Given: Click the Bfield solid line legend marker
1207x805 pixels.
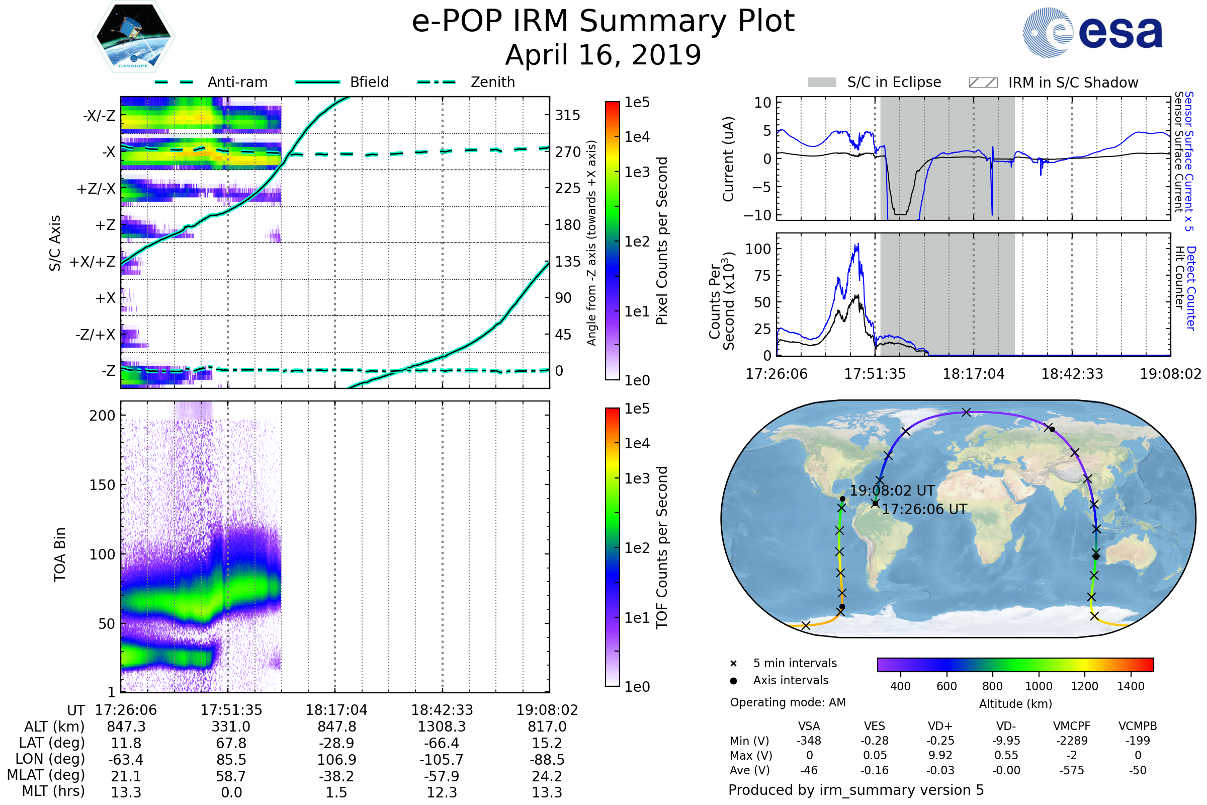Looking at the screenshot, I should [x=317, y=82].
